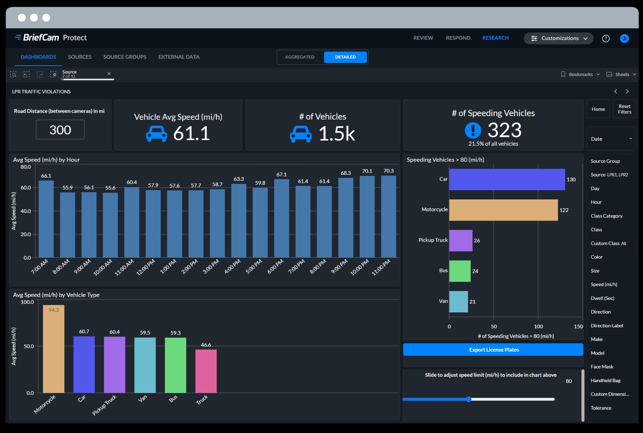The width and height of the screenshot is (643, 433).
Task: Open the Bookmarks dropdown
Action: [580, 74]
